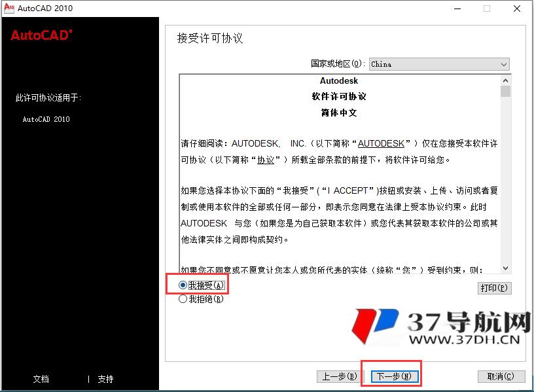Viewport: 534px width, 392px height.
Task: Minimize the AutoCAD 2010 installer window
Action: coord(456,9)
